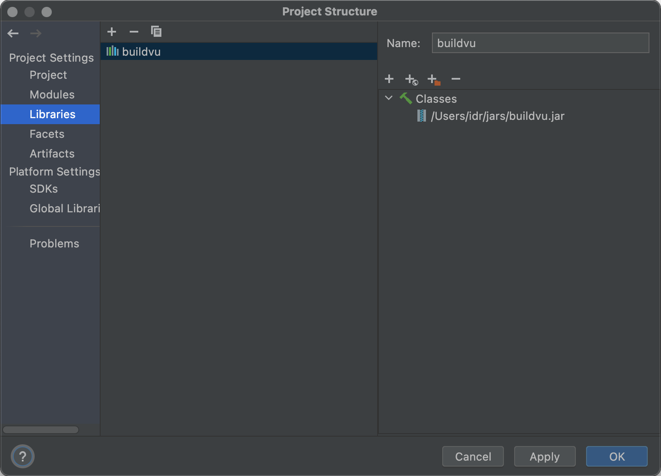The height and width of the screenshot is (476, 661).
Task: Attach directories using the plus-folder icon
Action: [x=433, y=79]
